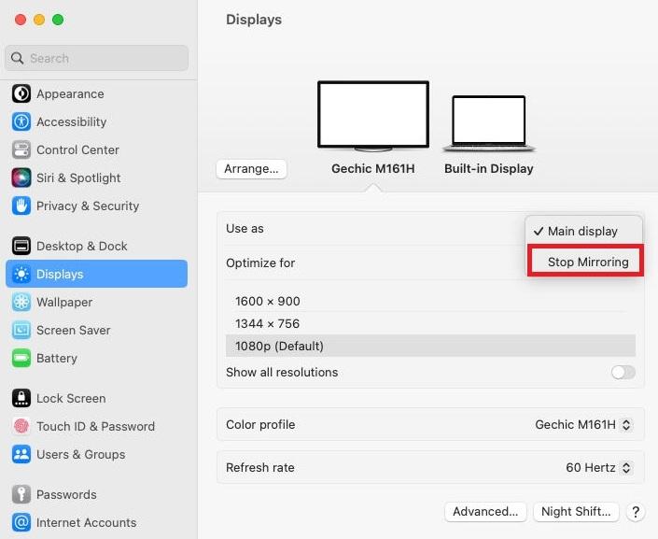Click the Wallpaper icon in sidebar
This screenshot has width=658, height=539.
pos(21,303)
